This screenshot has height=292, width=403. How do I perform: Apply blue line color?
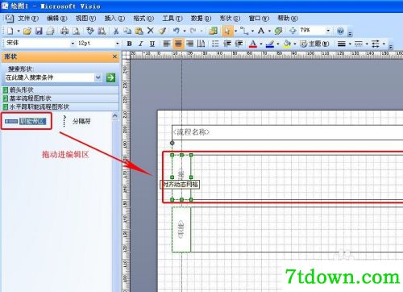pyautogui.click(x=270, y=44)
